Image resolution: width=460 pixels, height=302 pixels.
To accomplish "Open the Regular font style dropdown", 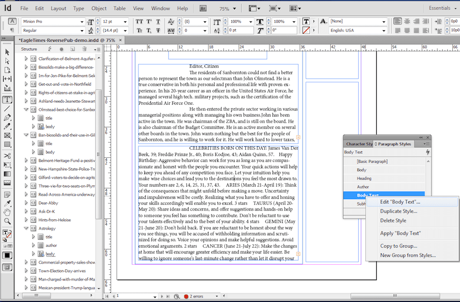I will (x=82, y=31).
